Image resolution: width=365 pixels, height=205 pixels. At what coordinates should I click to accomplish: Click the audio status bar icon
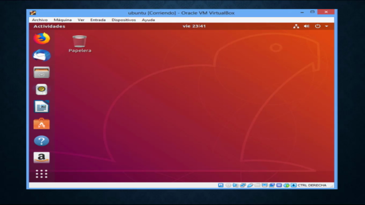(x=236, y=185)
